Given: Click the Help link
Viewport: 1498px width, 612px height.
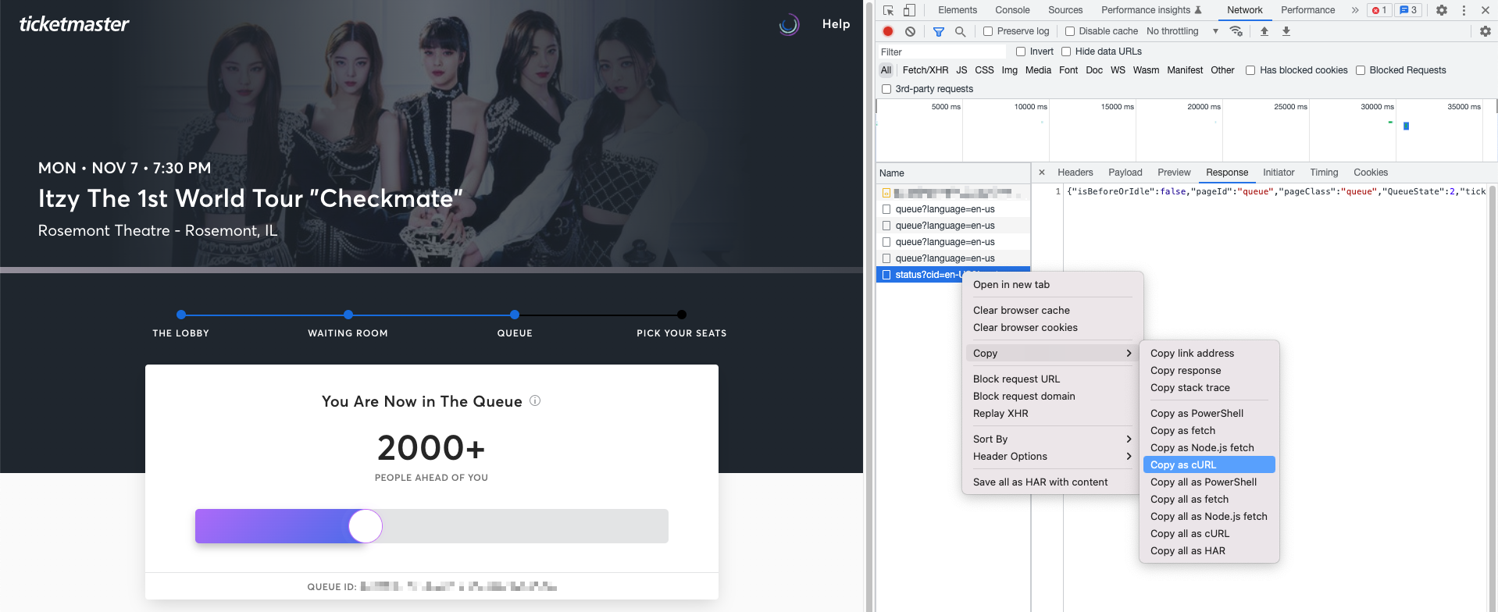Looking at the screenshot, I should coord(836,24).
